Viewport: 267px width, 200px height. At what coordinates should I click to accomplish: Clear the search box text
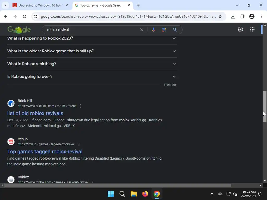(x=142, y=30)
